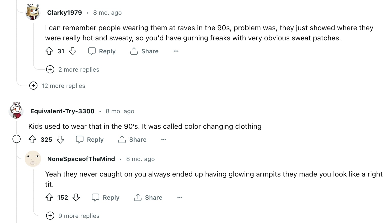Open options menu on NoneSpaceofTheMind's comment

(x=180, y=197)
